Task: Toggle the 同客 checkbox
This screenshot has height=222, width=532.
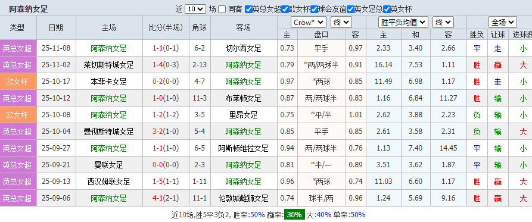Action: (x=222, y=9)
